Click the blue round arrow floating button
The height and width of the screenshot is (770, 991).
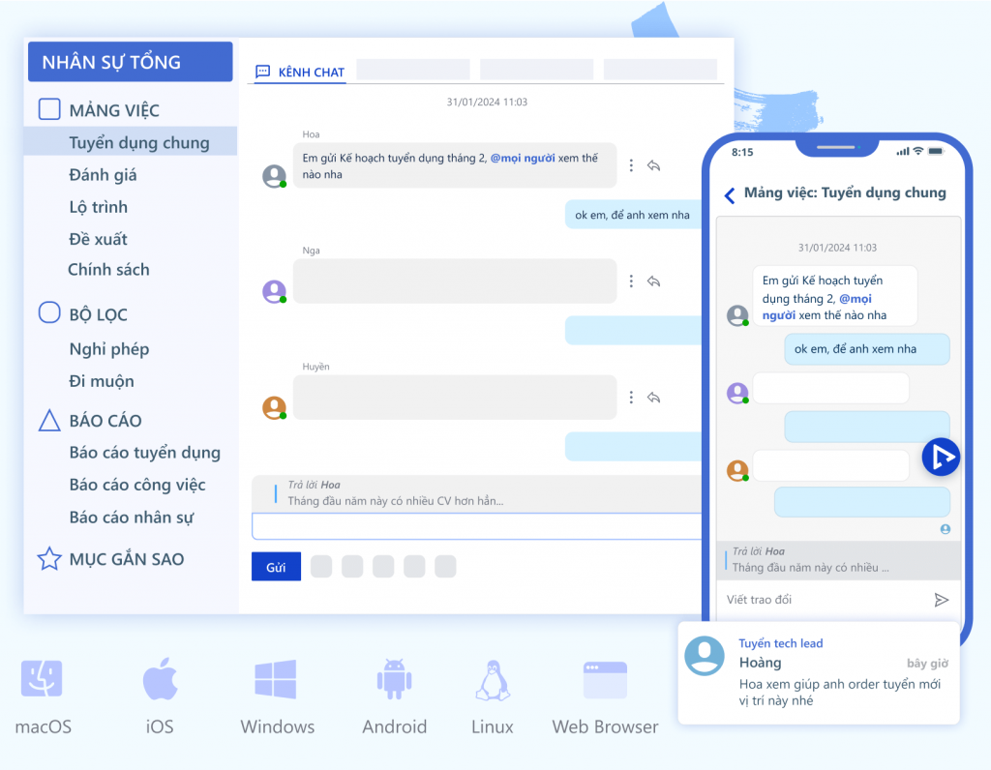click(941, 457)
